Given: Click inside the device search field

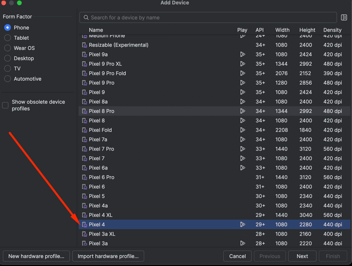Looking at the screenshot, I should click(x=177, y=17).
